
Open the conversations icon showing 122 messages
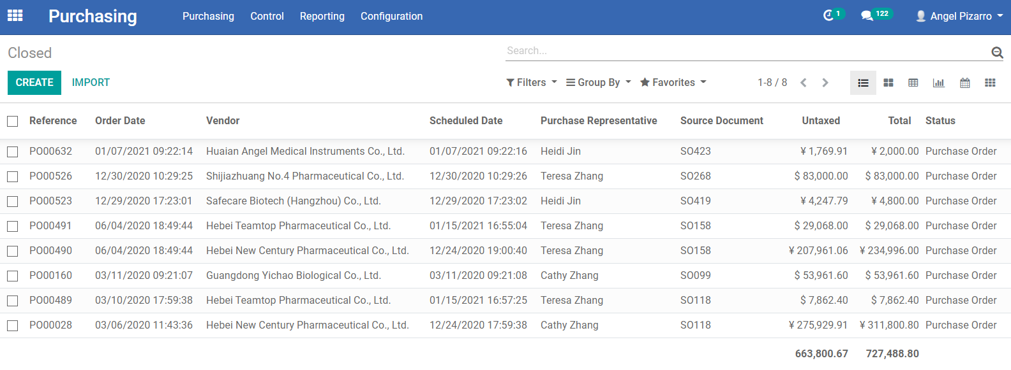[x=867, y=15]
